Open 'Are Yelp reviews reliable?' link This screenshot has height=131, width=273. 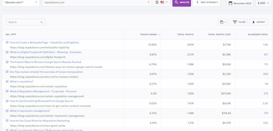[46, 72]
